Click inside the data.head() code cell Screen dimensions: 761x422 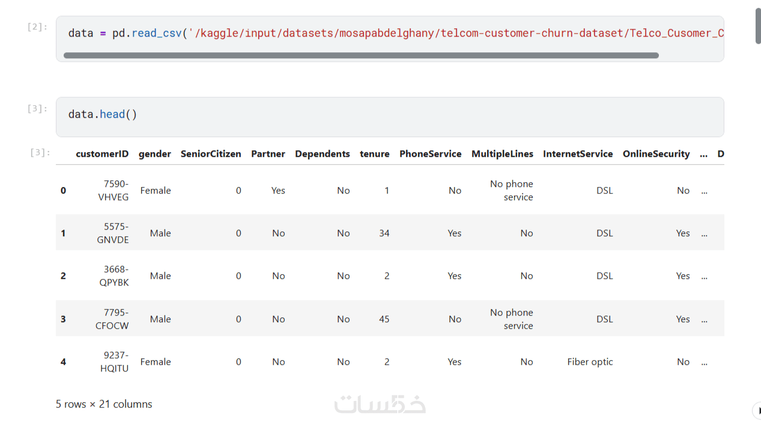(x=390, y=117)
